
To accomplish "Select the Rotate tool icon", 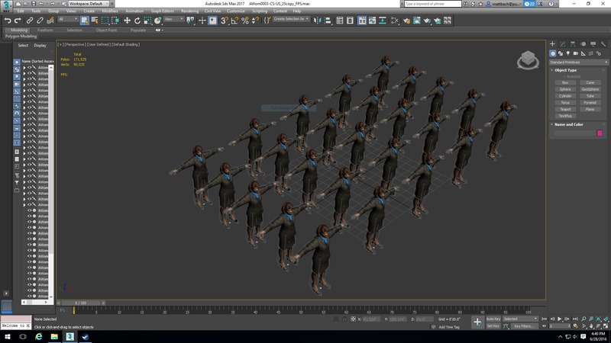I will pyautogui.click(x=137, y=21).
